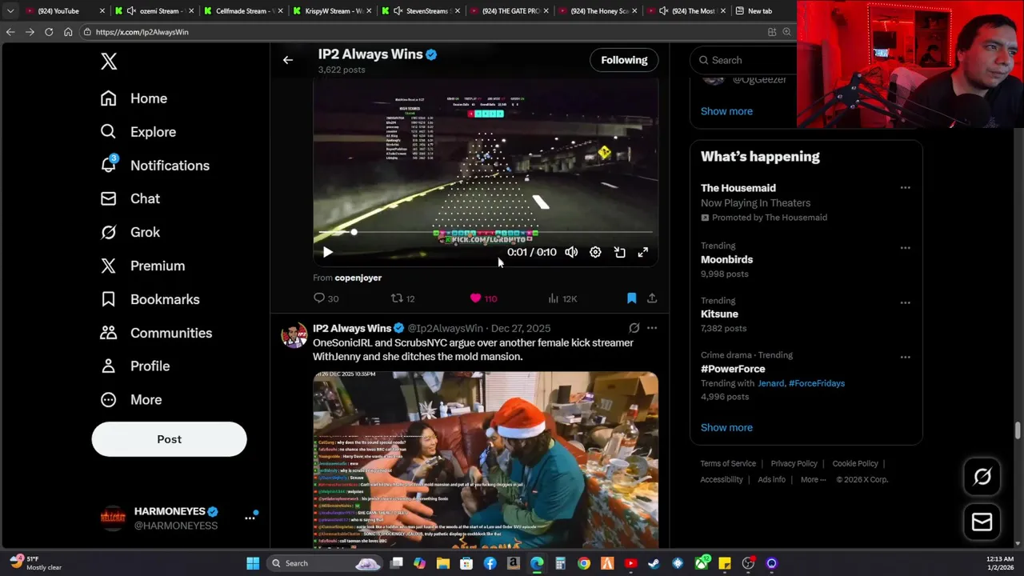The image size is (1024, 576).
Task: Open Home in the X sidebar
Action: pyautogui.click(x=134, y=98)
